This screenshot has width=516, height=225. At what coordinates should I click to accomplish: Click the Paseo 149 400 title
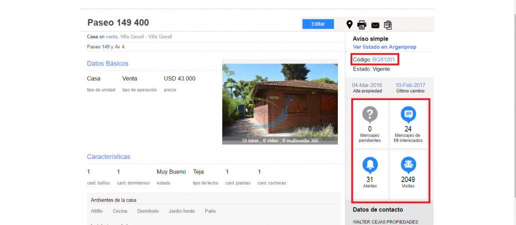[x=118, y=22]
